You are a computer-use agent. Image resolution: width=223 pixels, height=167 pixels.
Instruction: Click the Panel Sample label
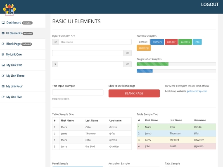(60, 164)
